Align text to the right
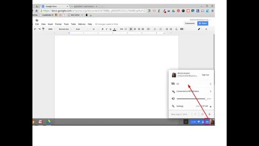 coord(139,29)
